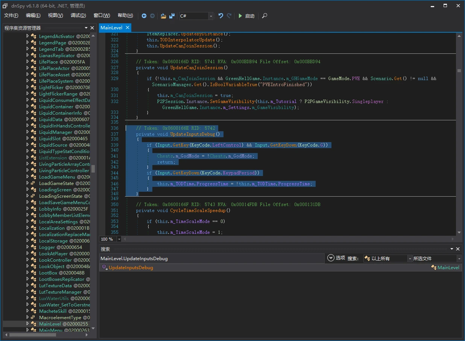
Task: Expand the LootBox tree node
Action: [x=27, y=273]
